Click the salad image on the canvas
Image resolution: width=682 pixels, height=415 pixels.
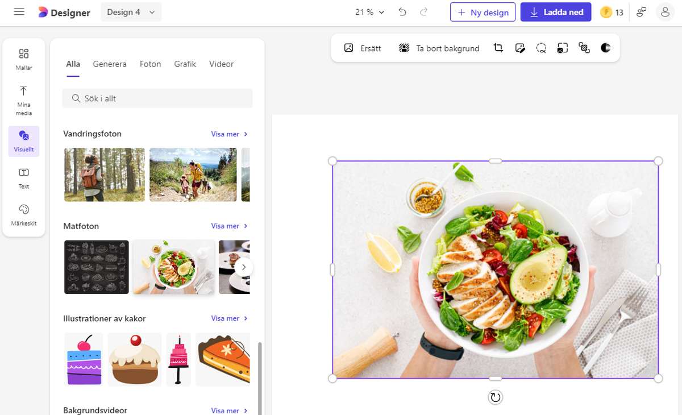(x=496, y=270)
